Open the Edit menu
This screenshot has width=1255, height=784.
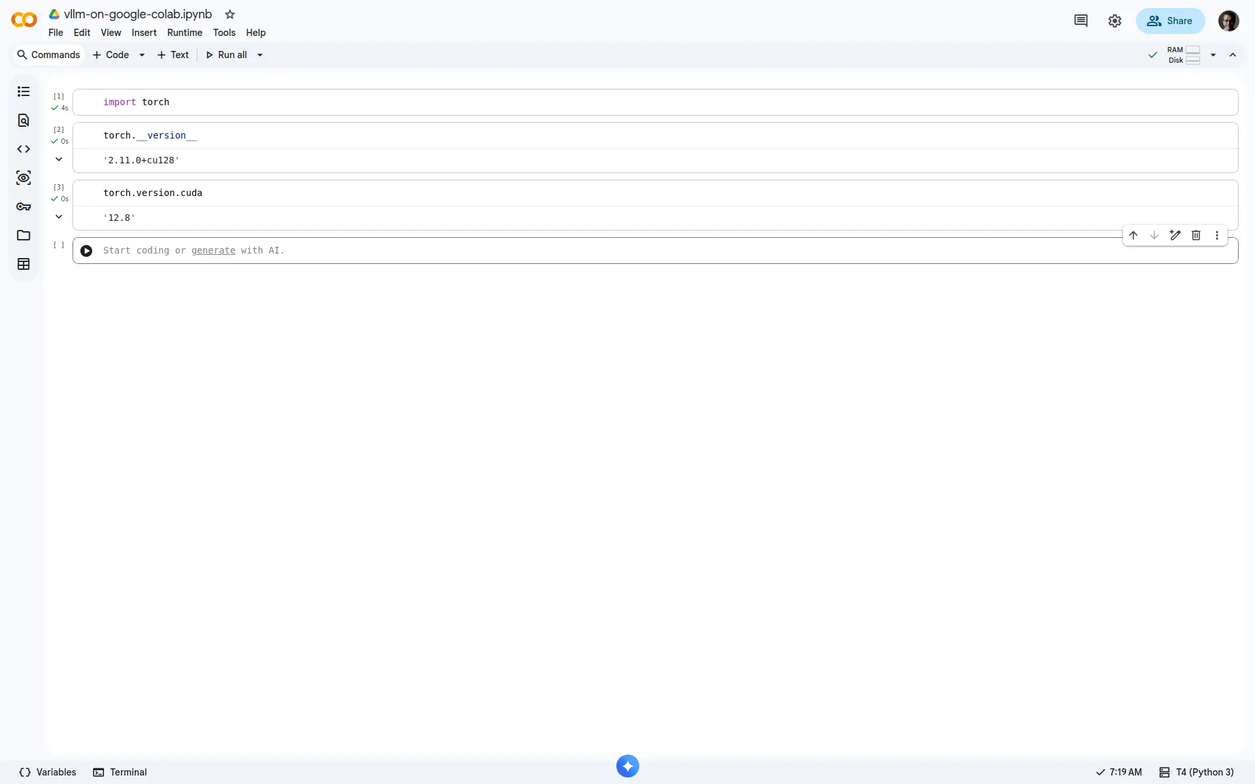click(x=82, y=33)
